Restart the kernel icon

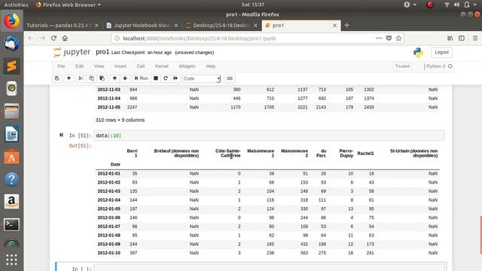coord(166,78)
